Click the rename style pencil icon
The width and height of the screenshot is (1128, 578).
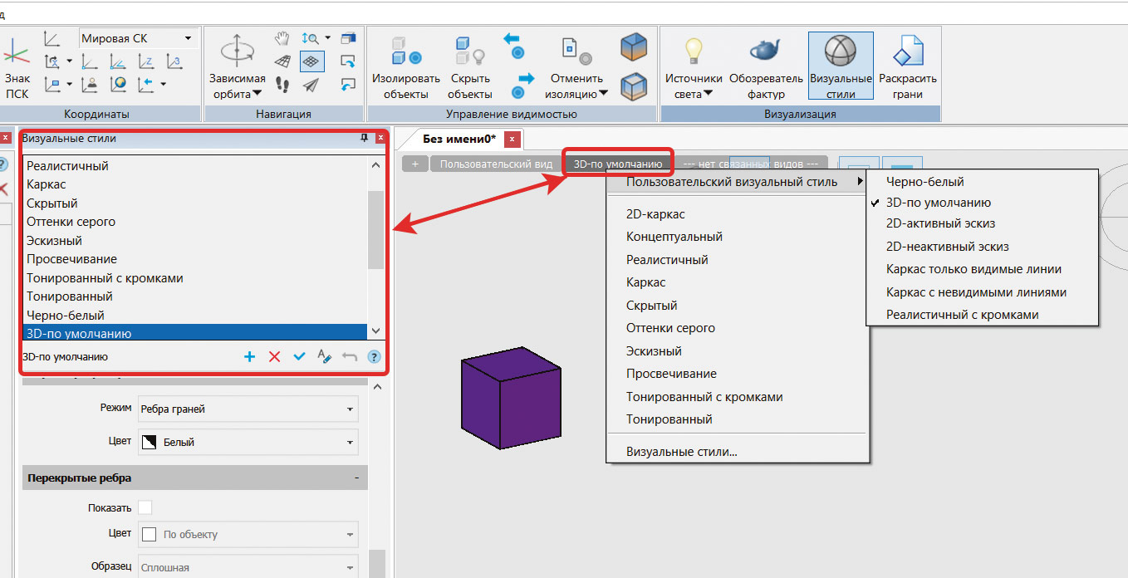point(324,356)
